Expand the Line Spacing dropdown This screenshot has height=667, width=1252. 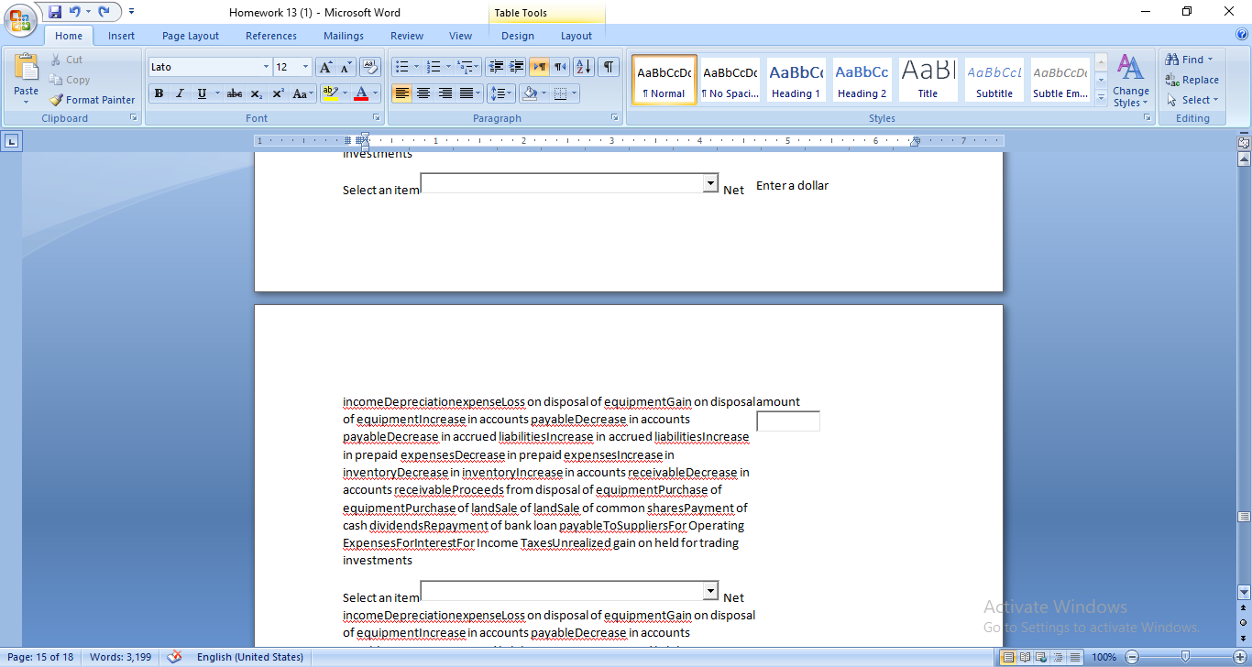click(x=500, y=93)
